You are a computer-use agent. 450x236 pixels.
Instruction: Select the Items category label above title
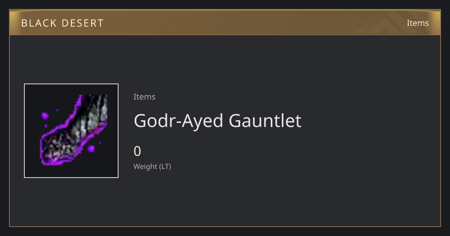144,97
